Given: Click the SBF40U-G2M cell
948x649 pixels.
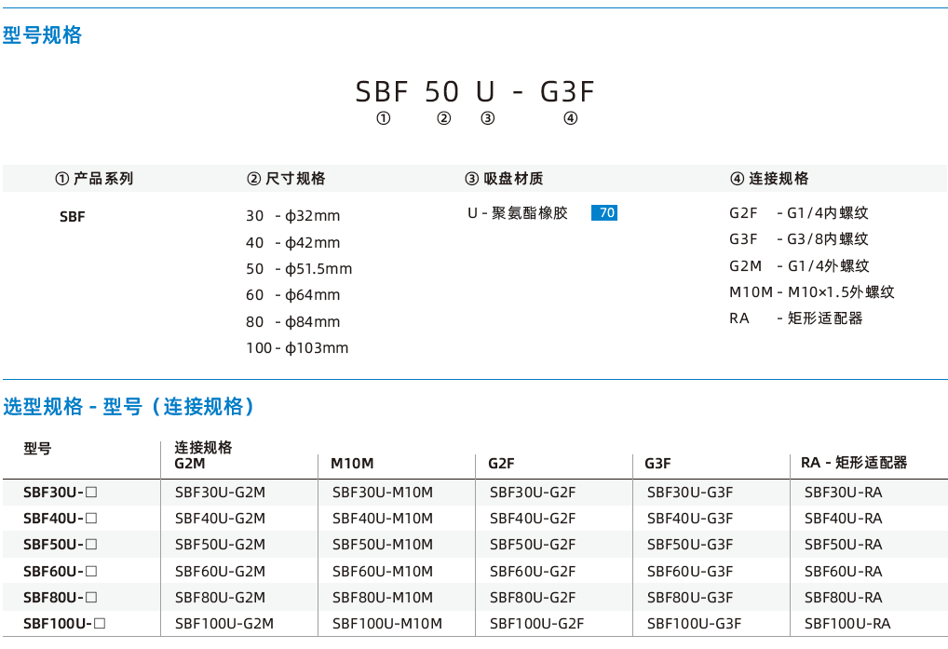Looking at the screenshot, I should [x=220, y=519].
